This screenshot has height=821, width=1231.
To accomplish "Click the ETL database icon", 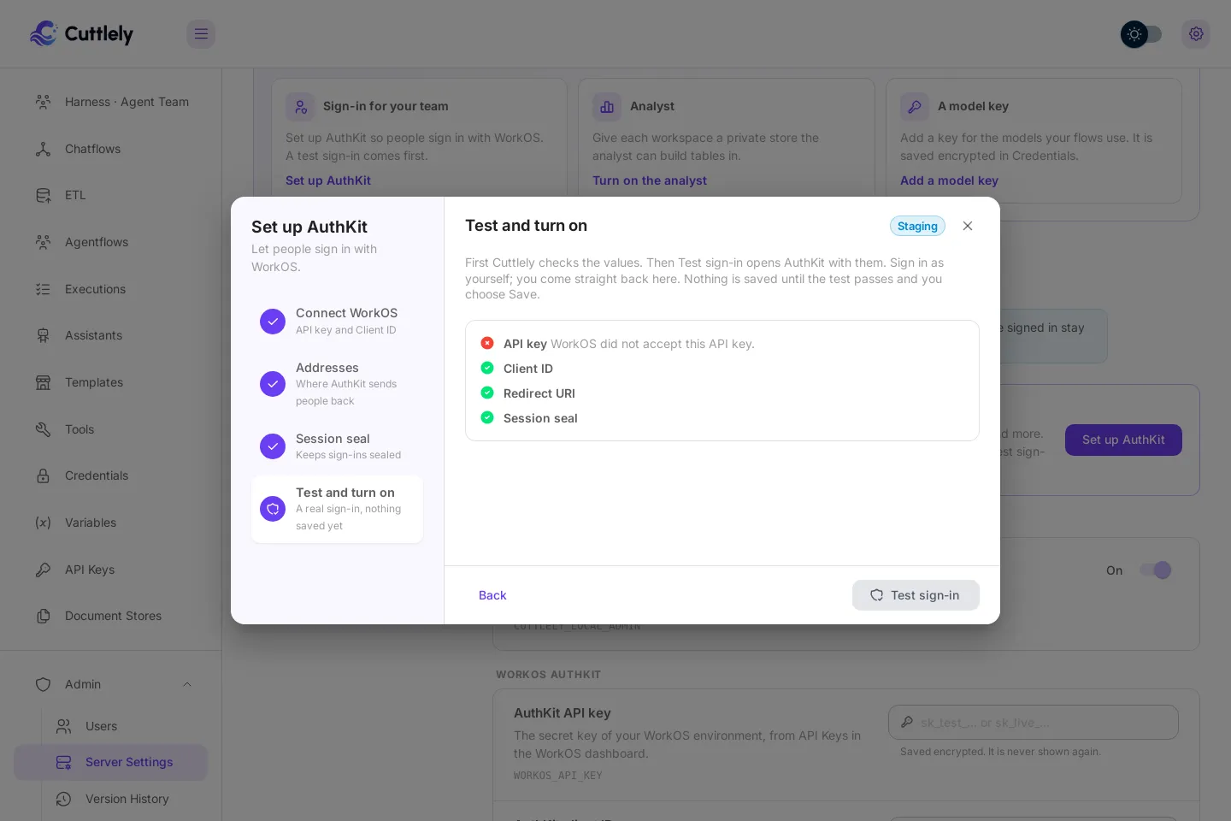I will tap(43, 195).
